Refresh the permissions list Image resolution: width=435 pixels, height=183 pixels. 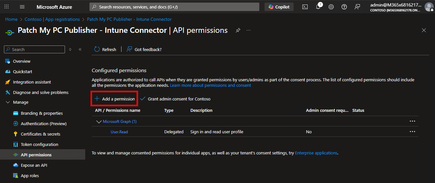click(x=105, y=49)
